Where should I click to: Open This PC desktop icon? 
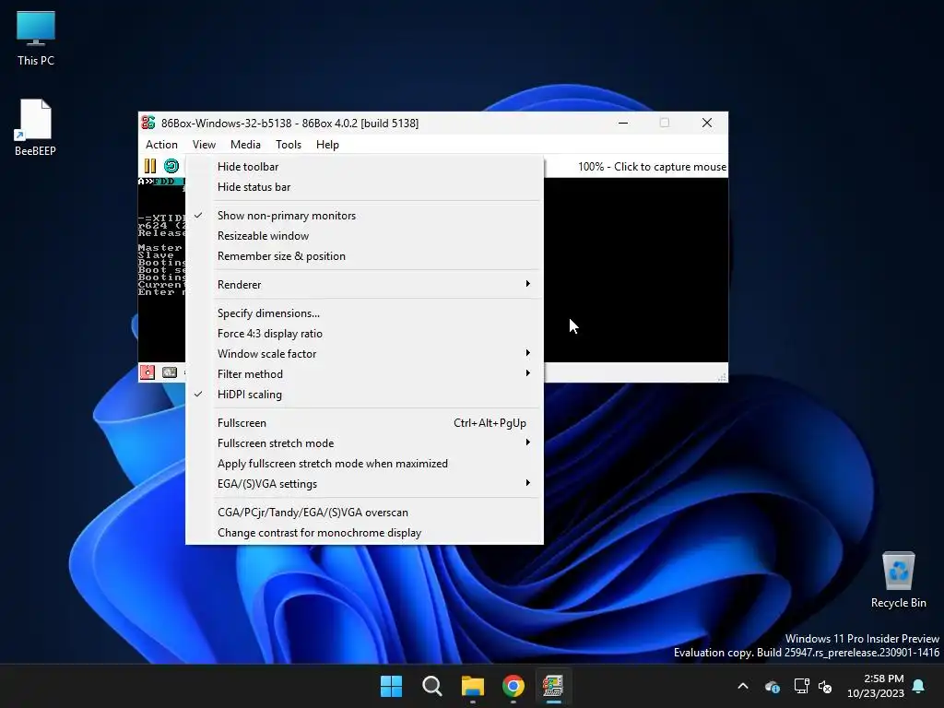pos(36,39)
